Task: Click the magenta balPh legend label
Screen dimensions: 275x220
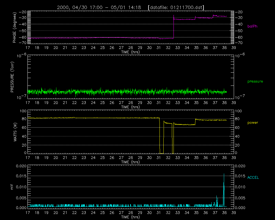Action: (252, 26)
